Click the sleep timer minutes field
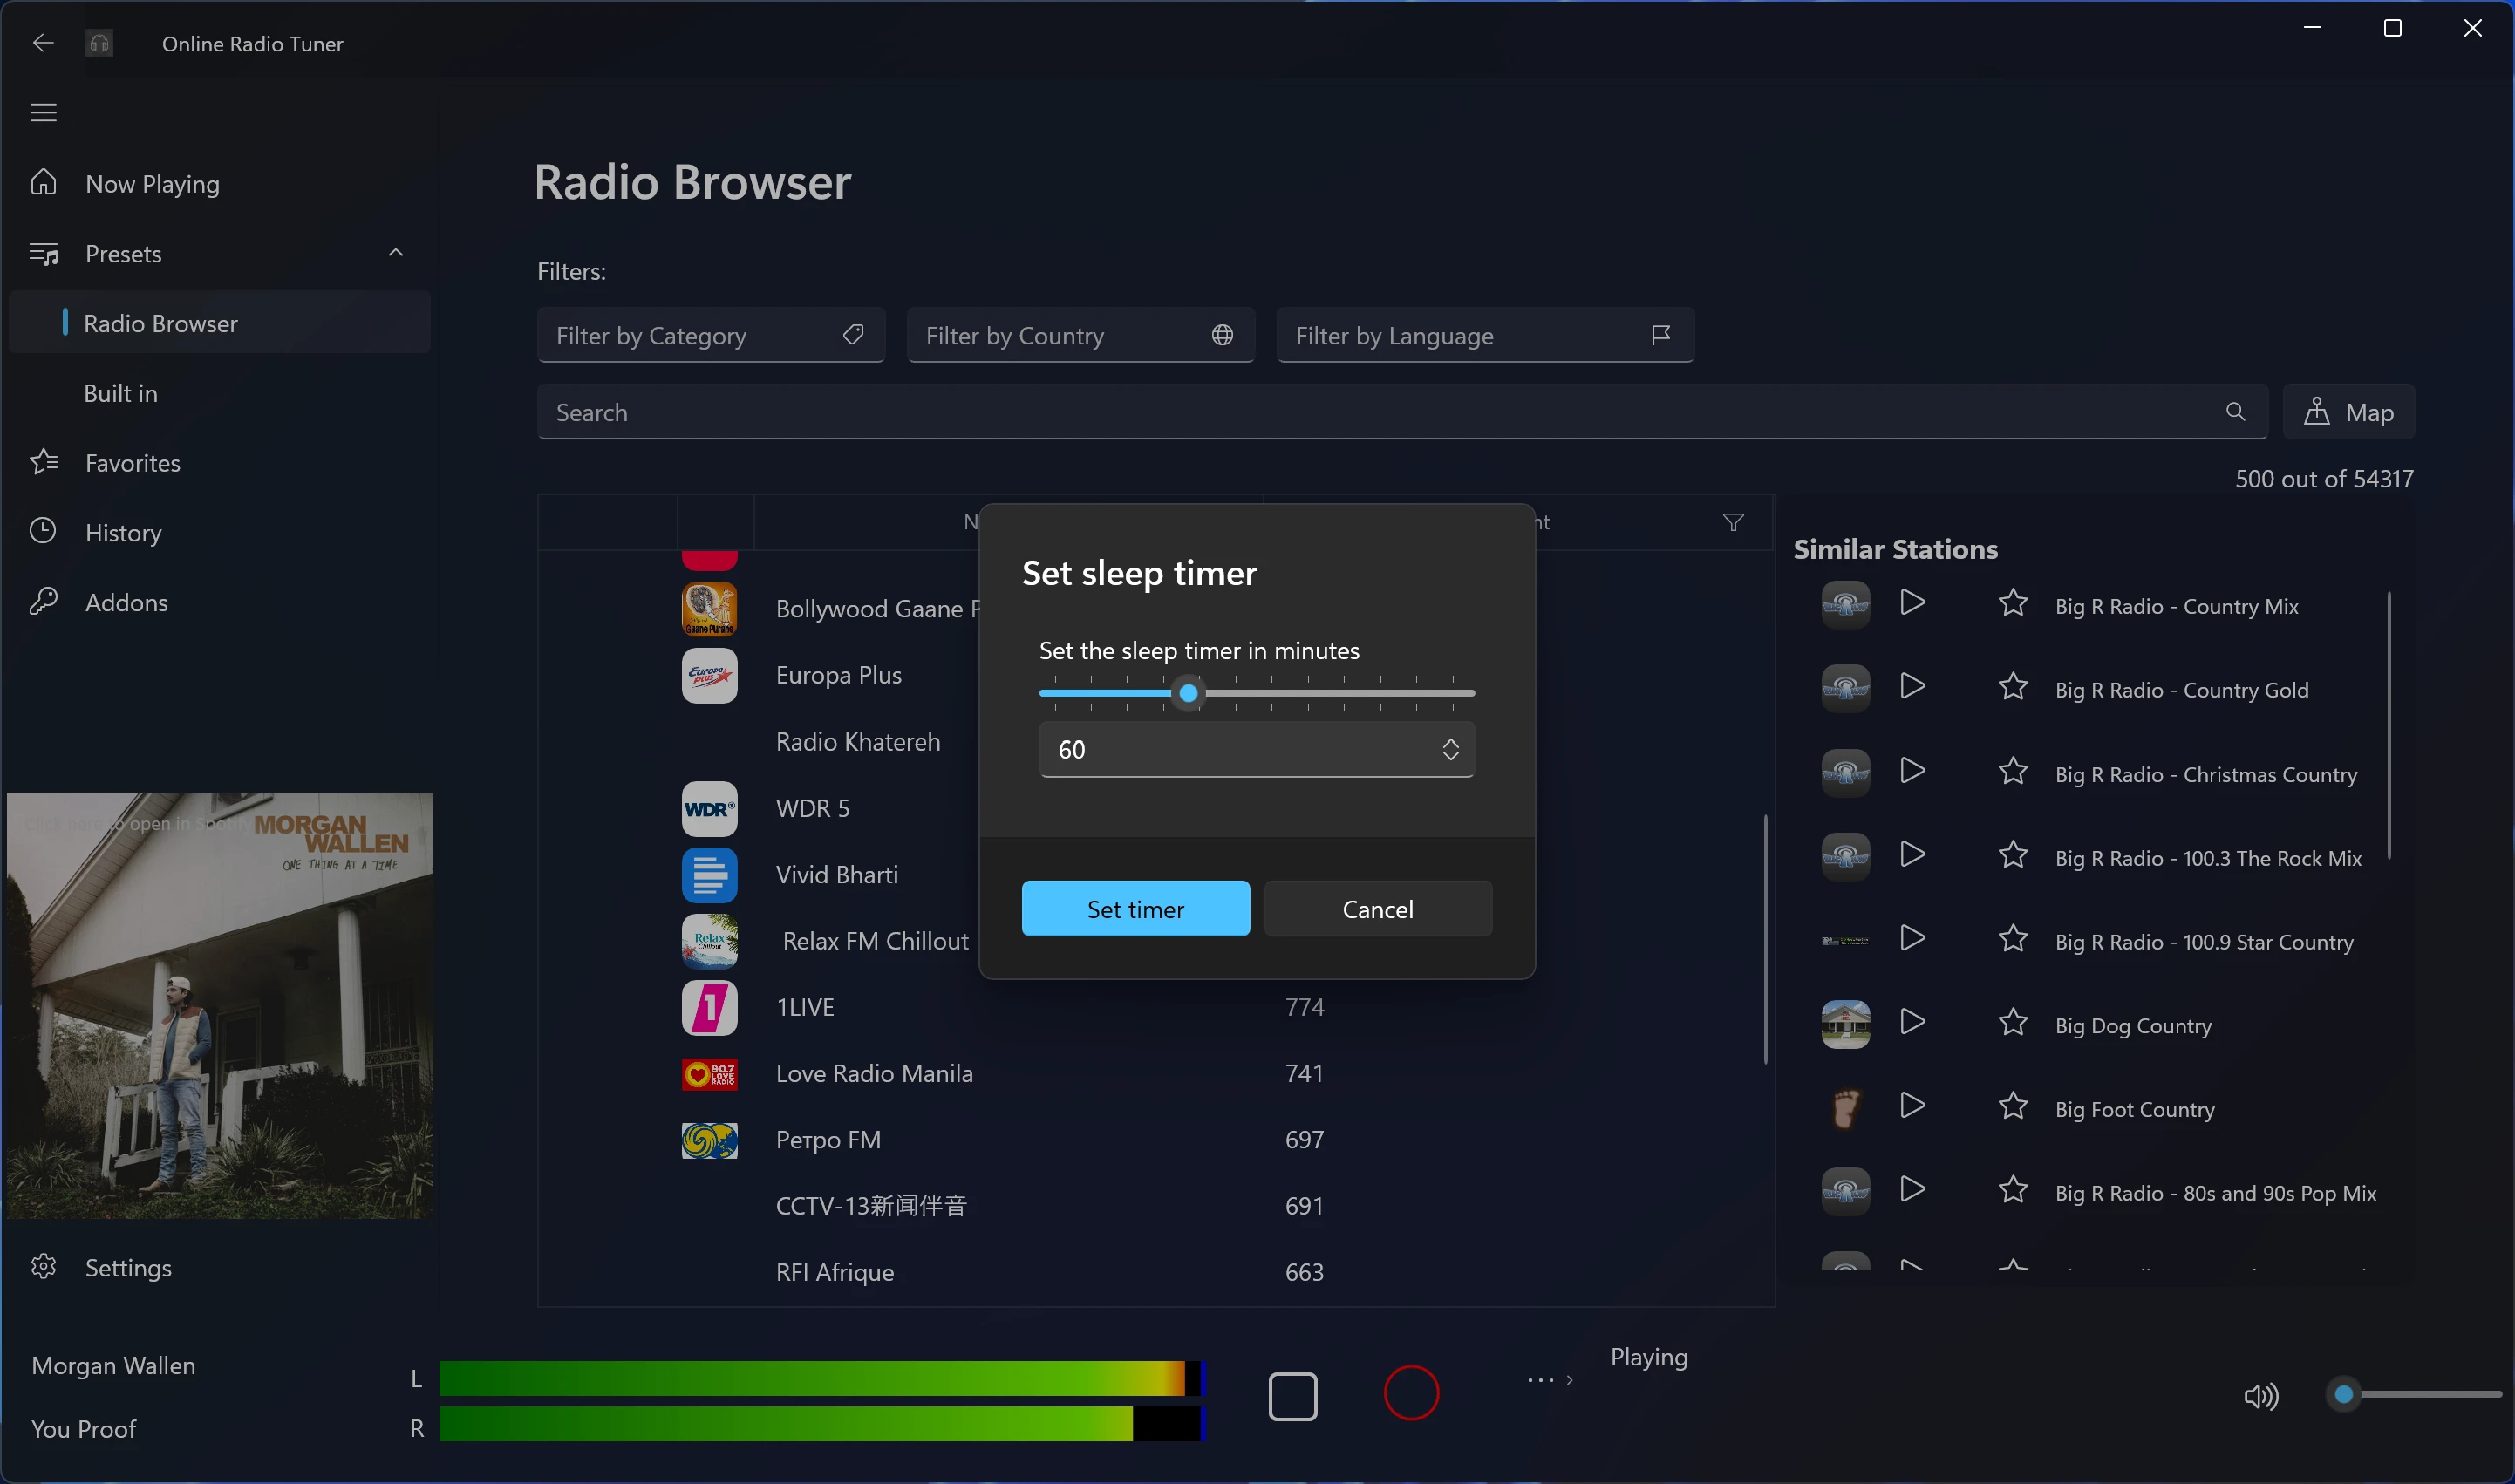The image size is (2515, 1484). [1256, 749]
